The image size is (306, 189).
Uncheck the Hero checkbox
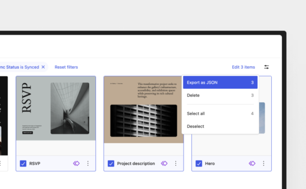coord(199,163)
